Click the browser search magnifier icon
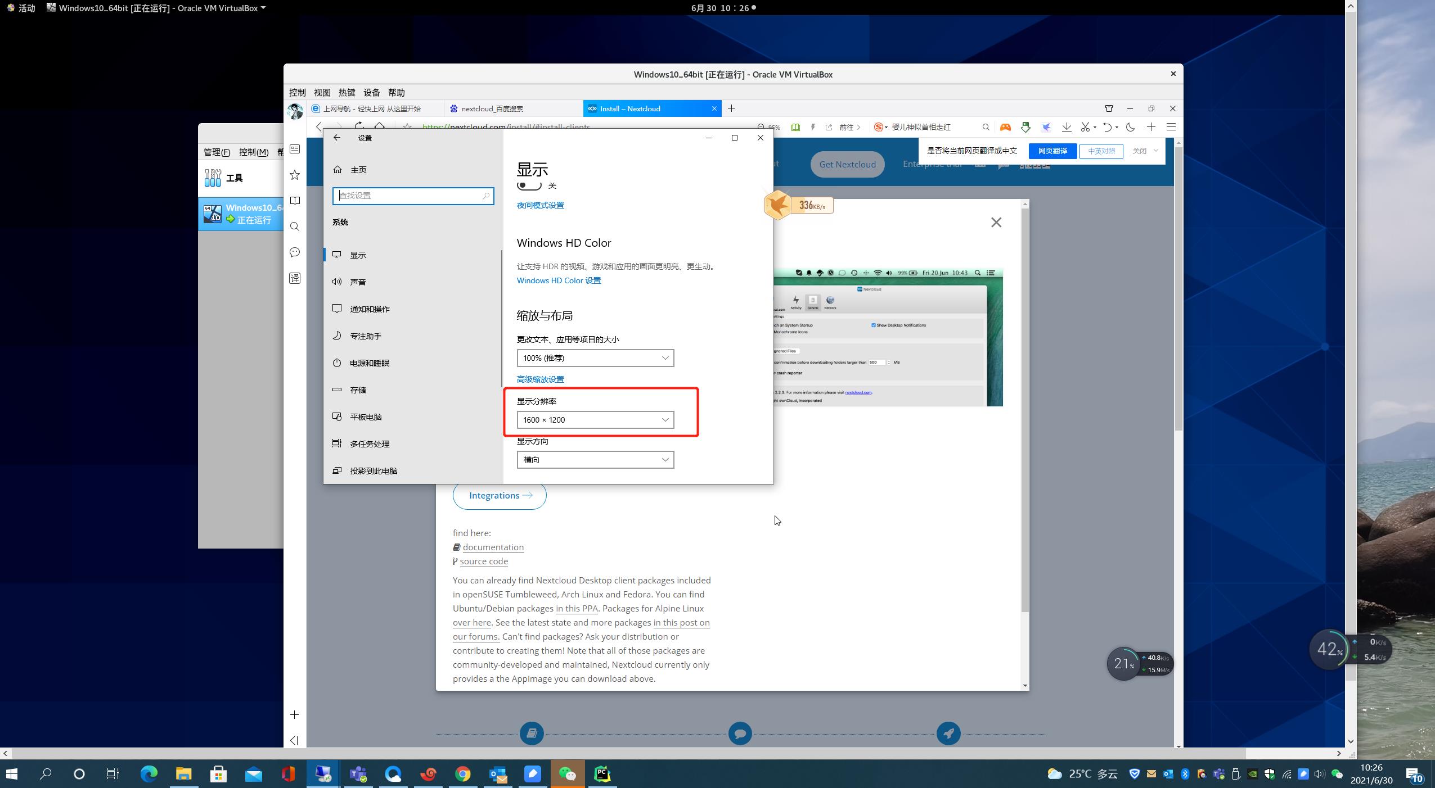Screen dimensions: 1435x788 click(x=986, y=127)
